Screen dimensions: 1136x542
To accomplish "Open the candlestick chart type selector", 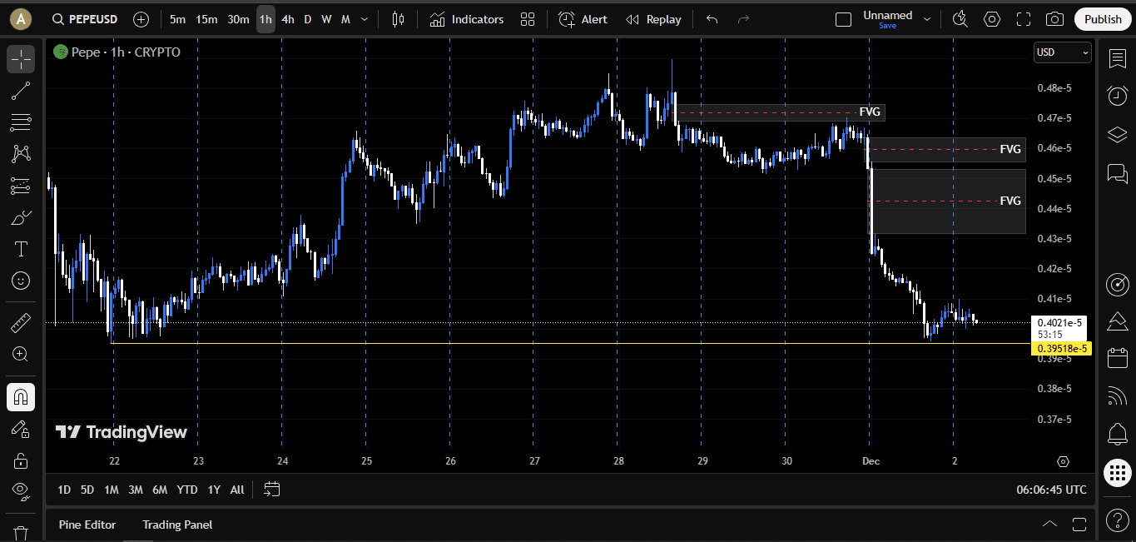I will pyautogui.click(x=399, y=19).
